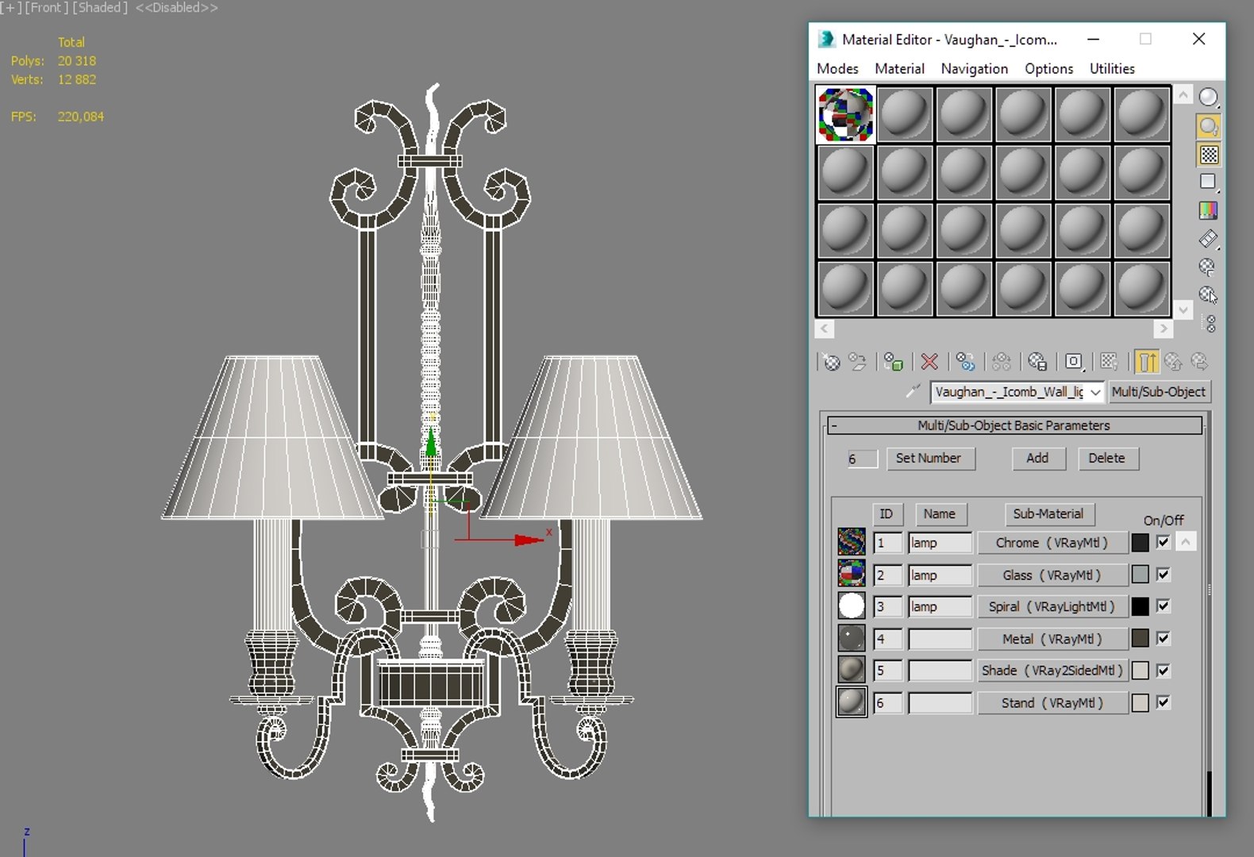Screen dimensions: 1254x857
Task: Click the Make Material Copy icon
Action: point(965,363)
